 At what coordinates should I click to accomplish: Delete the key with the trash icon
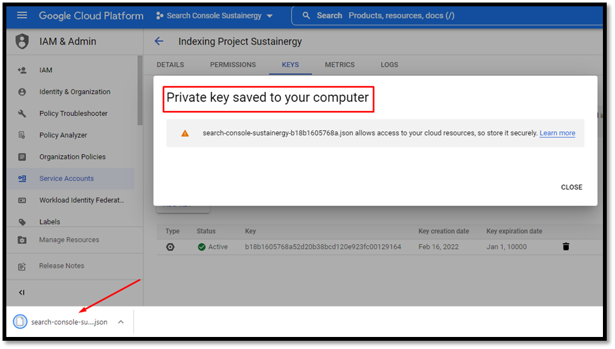(565, 246)
